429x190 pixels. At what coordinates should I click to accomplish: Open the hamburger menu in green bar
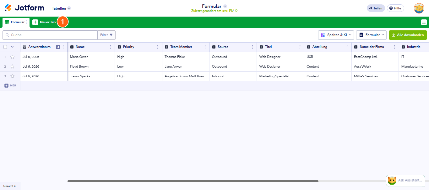[424, 22]
